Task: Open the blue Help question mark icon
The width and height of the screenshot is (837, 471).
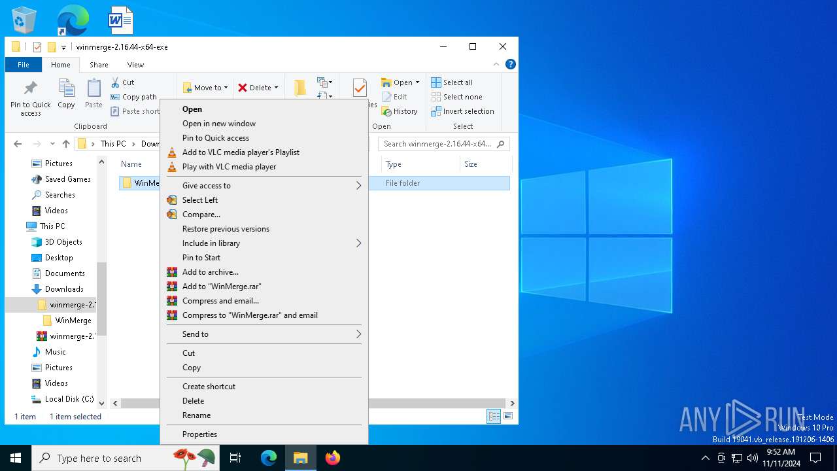Action: (511, 64)
